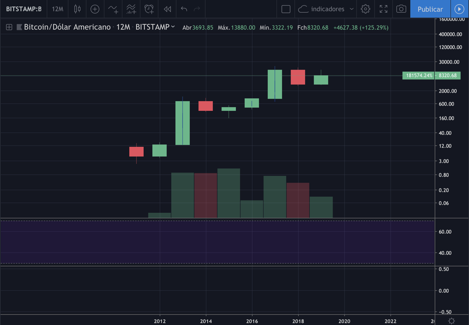
Task: Click the compare or add symbol plus icon
Action: [x=95, y=9]
